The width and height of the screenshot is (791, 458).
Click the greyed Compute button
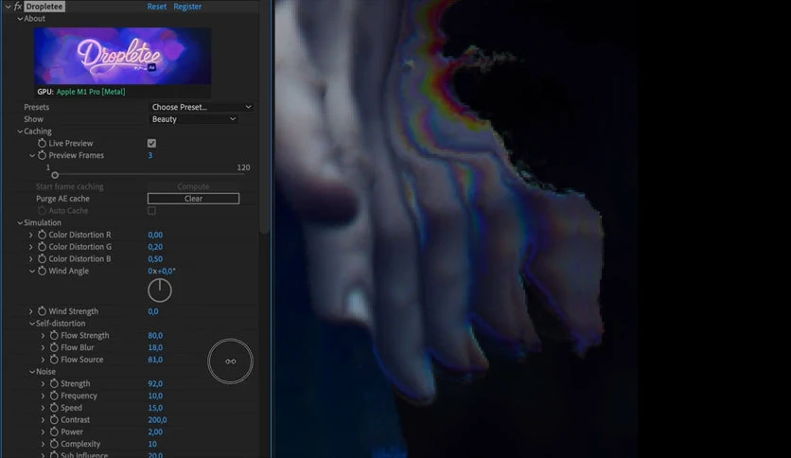click(193, 186)
